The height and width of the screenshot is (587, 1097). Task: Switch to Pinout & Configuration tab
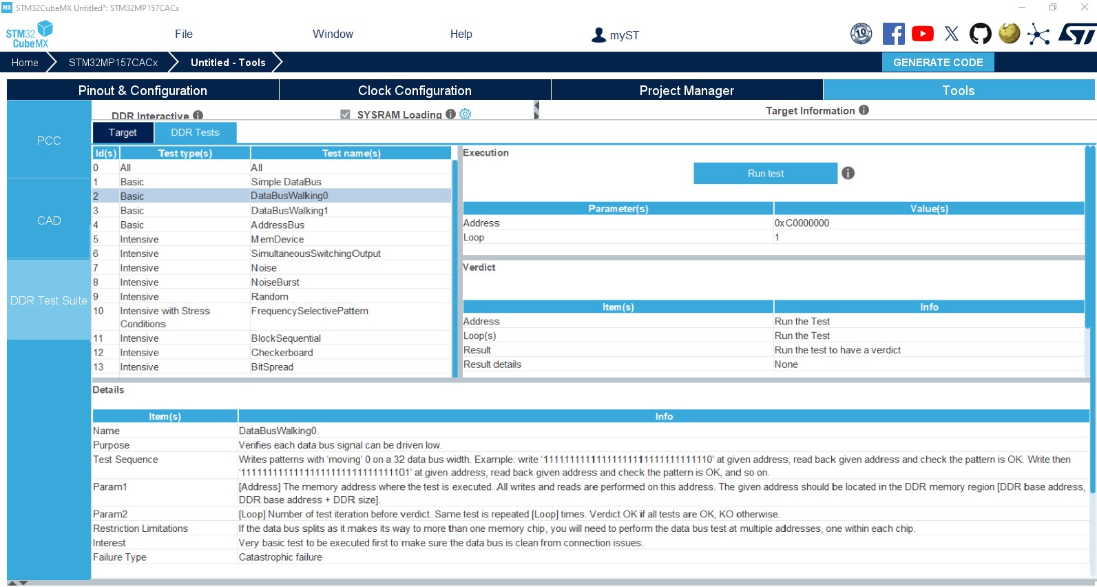(143, 90)
